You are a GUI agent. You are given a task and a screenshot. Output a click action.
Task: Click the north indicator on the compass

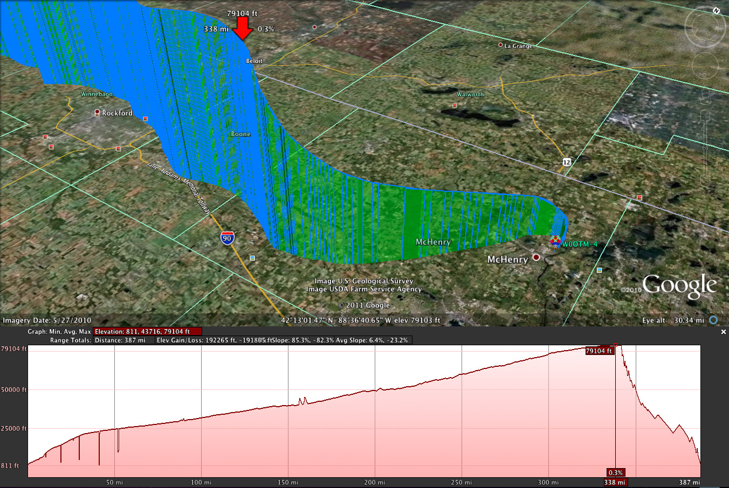[717, 10]
